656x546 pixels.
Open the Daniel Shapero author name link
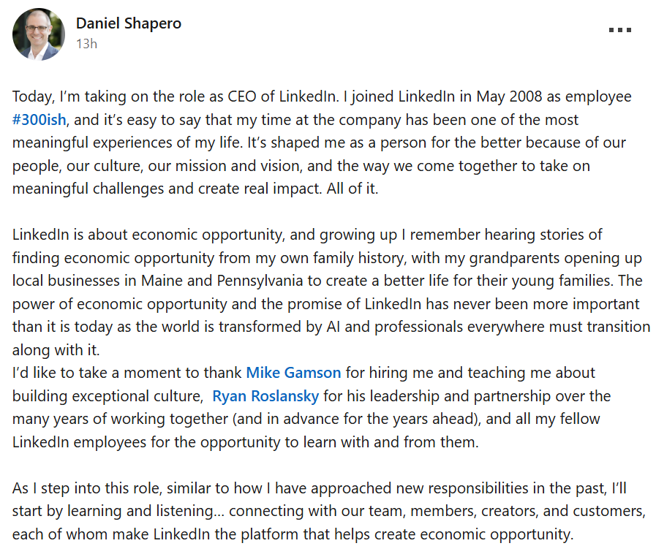pyautogui.click(x=129, y=23)
